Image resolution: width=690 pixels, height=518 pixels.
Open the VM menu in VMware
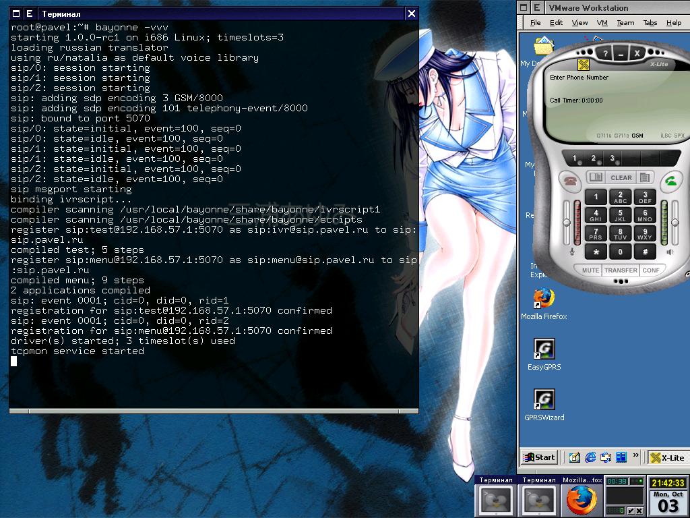602,22
